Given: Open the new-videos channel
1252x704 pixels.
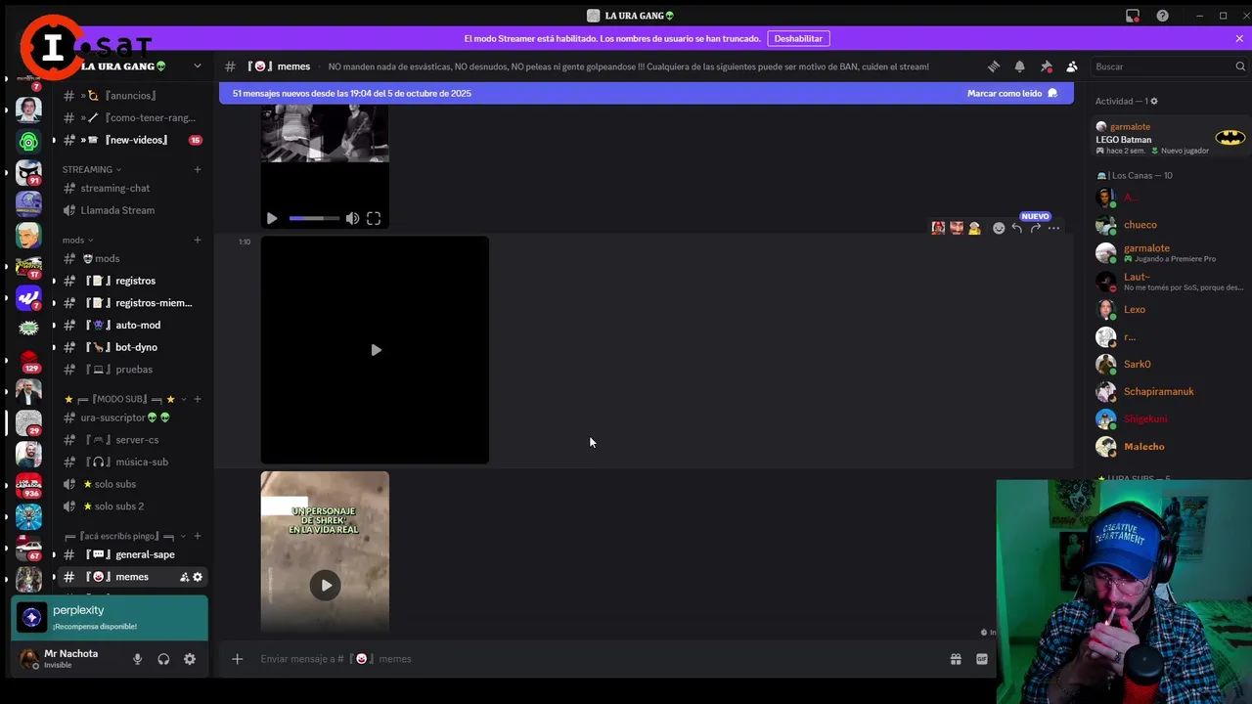Looking at the screenshot, I should [x=132, y=140].
